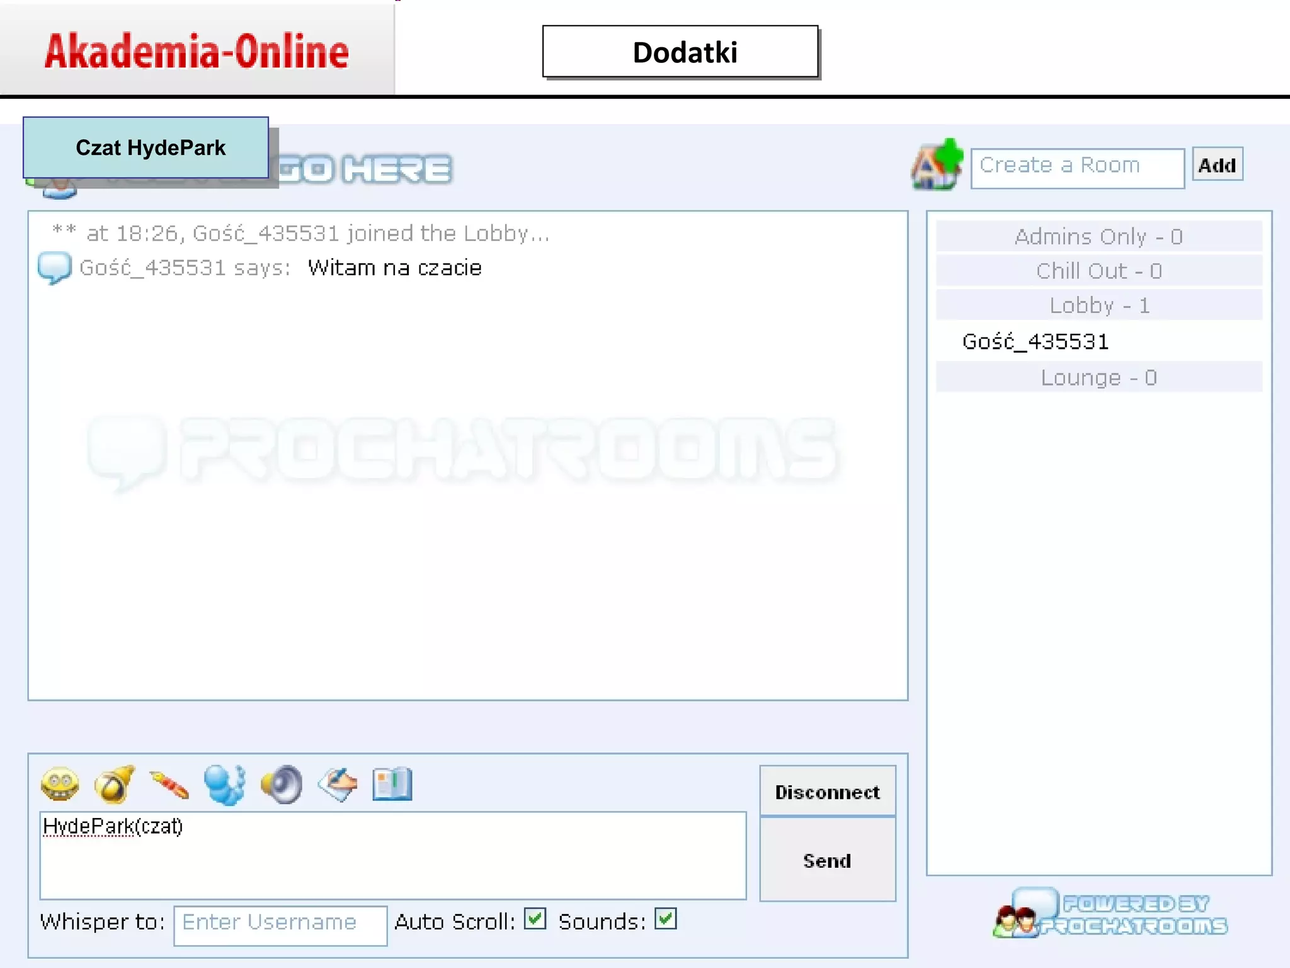Click the blue bubble figure icon
1290x968 pixels.
[x=224, y=785]
